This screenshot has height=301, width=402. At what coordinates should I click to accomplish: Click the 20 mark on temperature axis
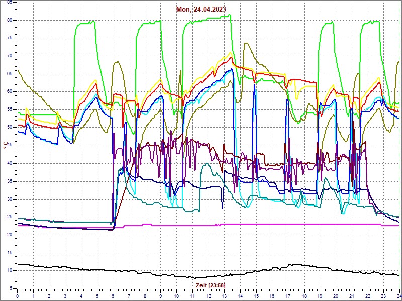click(x=10, y=235)
